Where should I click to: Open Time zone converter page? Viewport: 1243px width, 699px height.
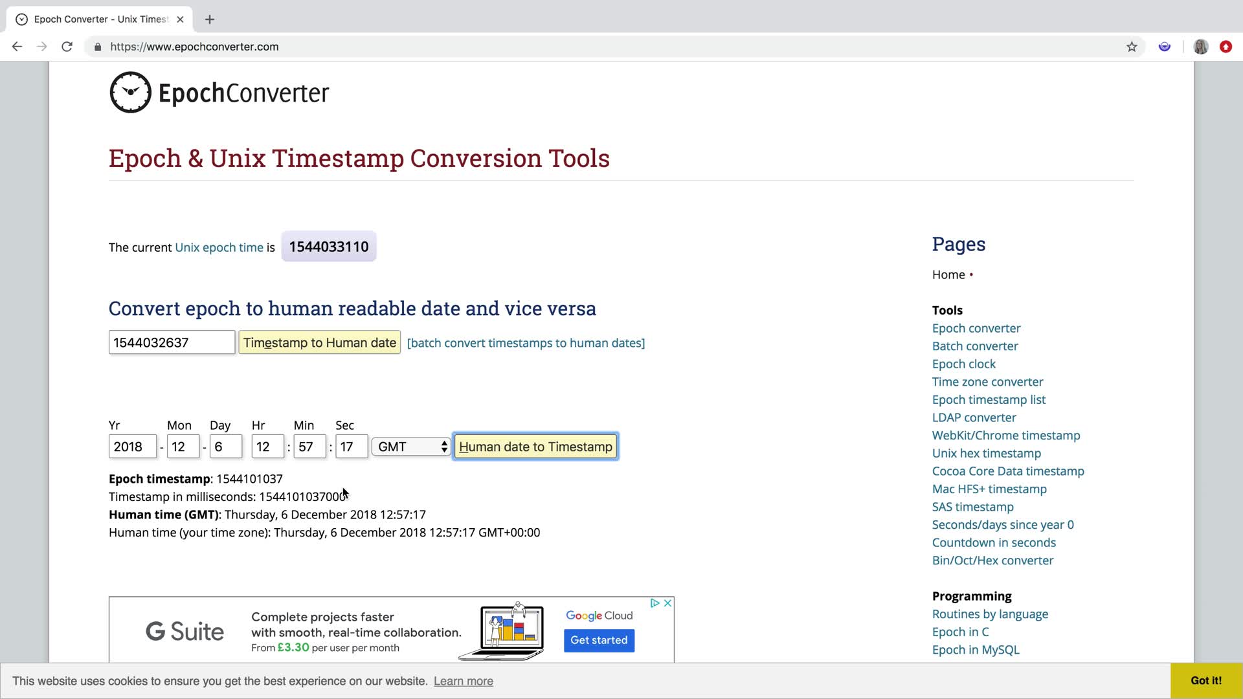(x=987, y=382)
